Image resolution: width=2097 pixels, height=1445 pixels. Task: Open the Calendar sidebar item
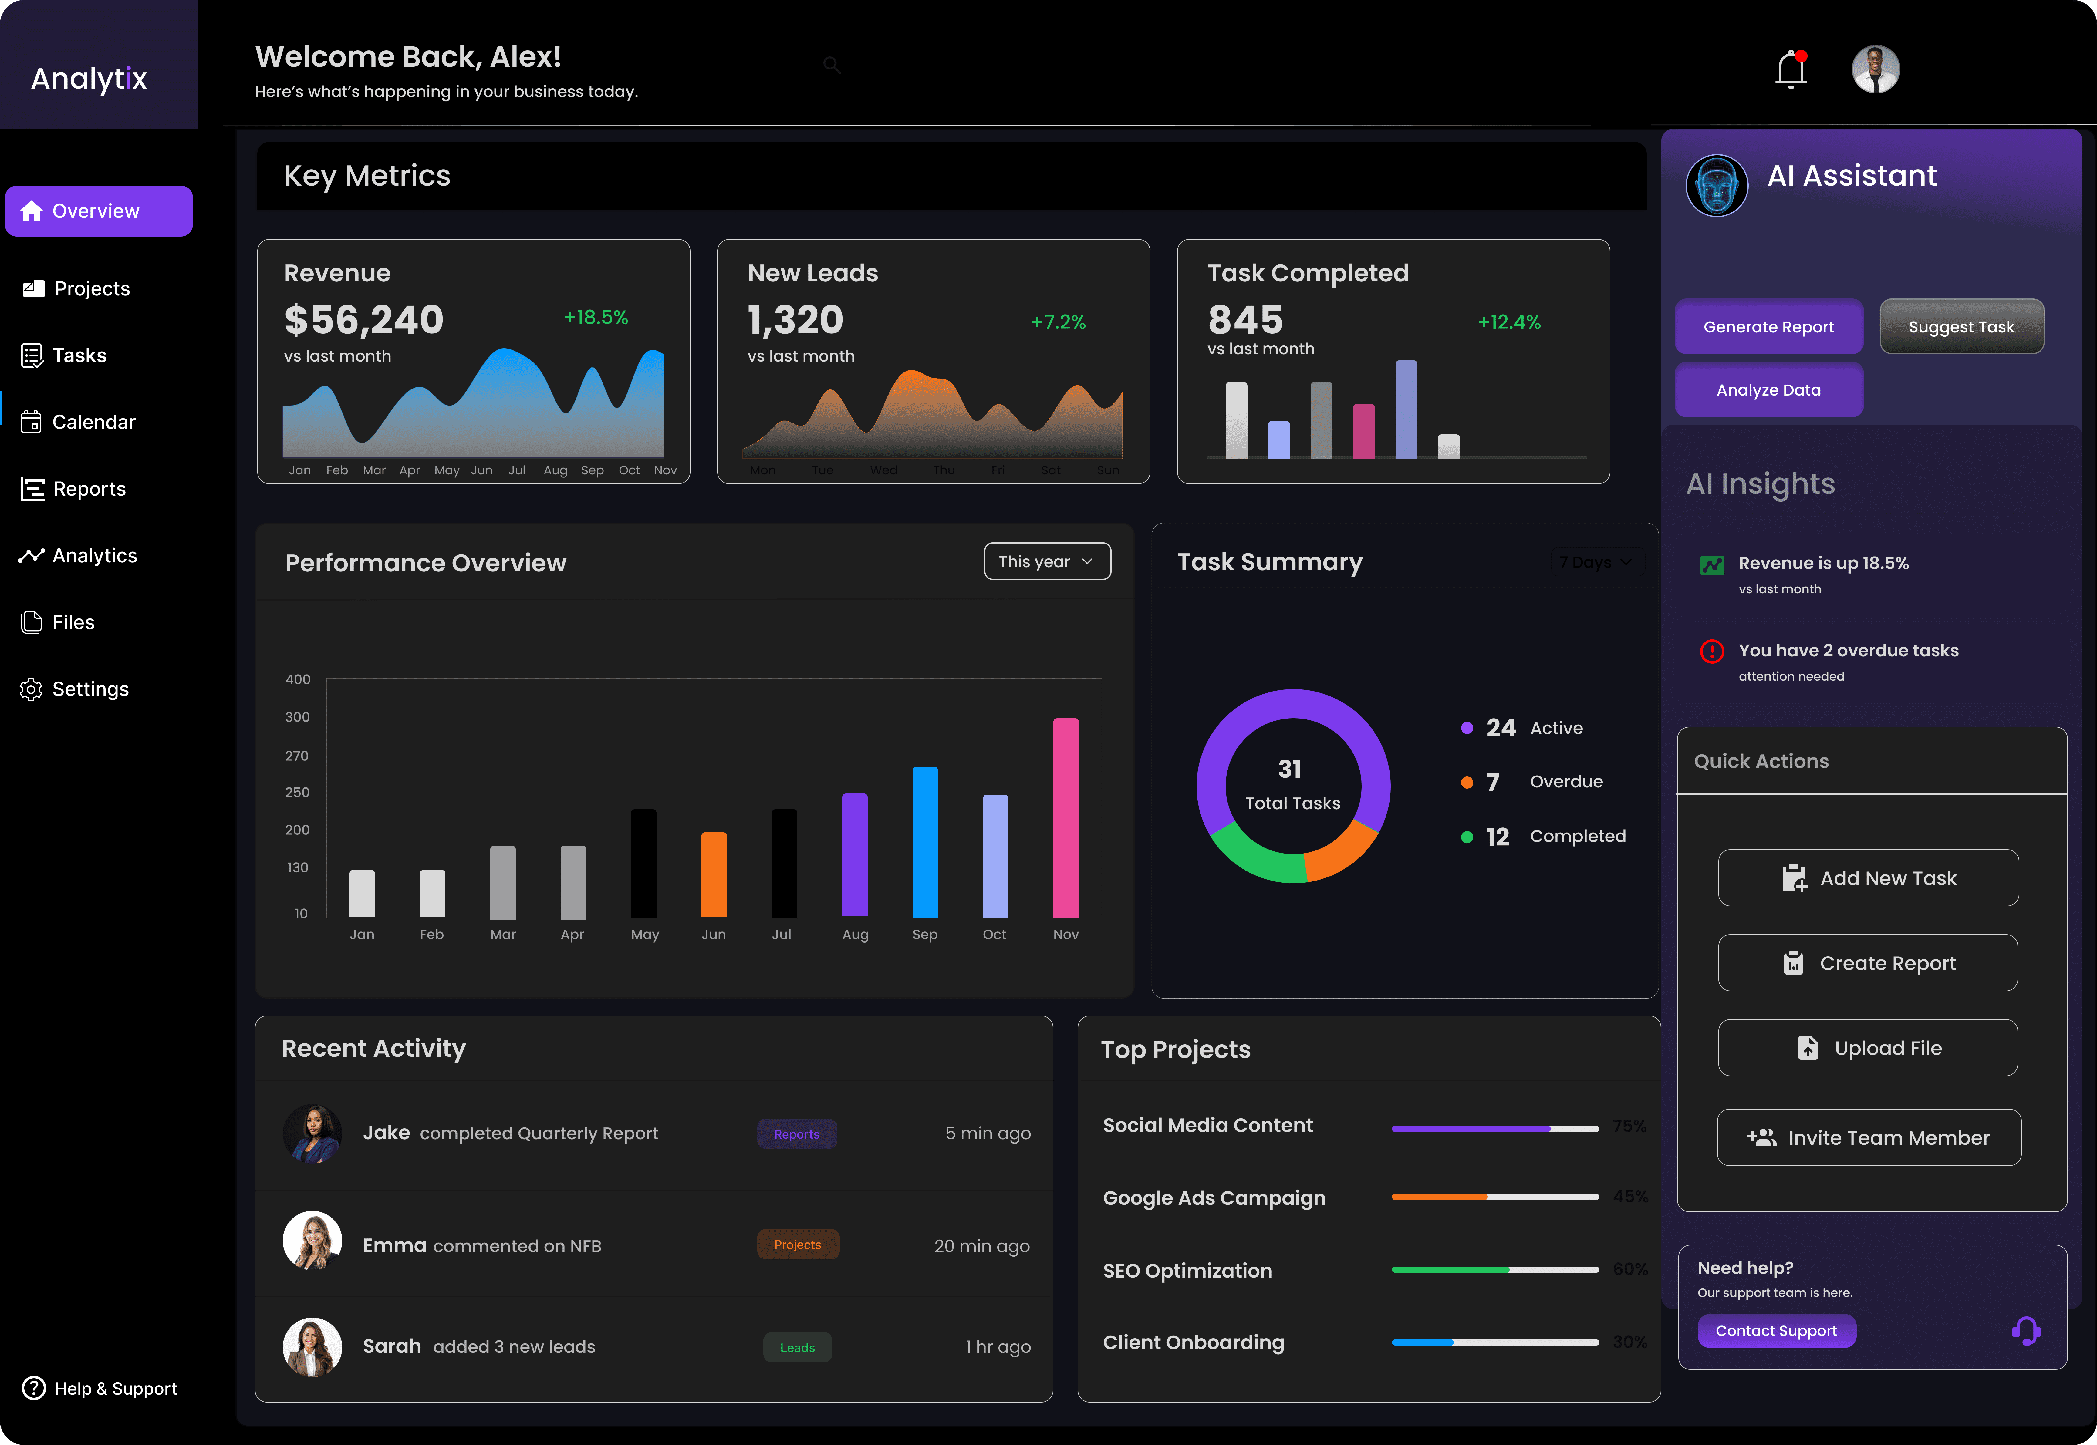point(78,422)
